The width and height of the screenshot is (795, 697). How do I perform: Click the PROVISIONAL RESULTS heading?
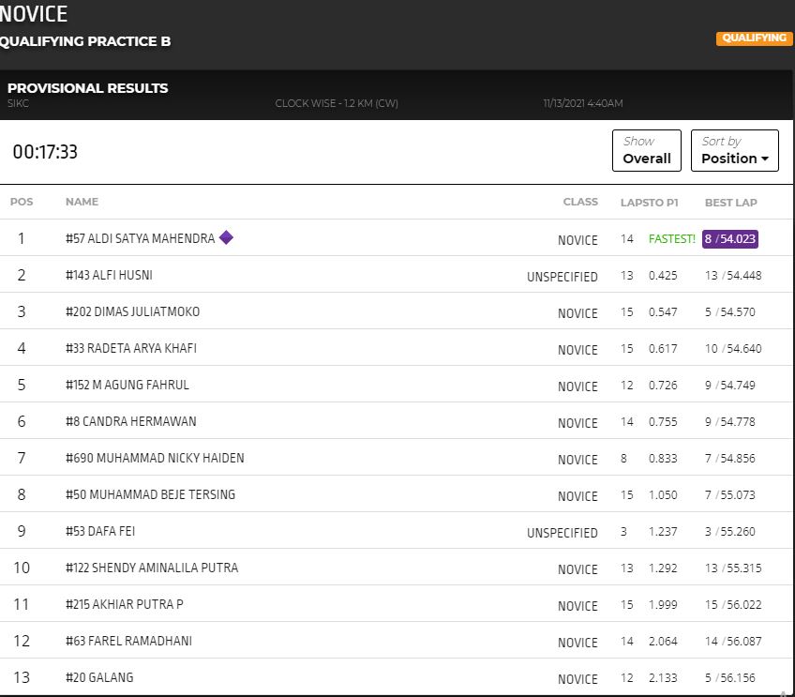88,88
